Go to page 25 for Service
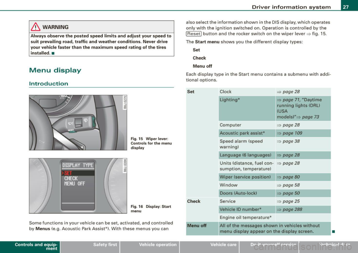This screenshot has width=358, height=253. pos(288,201)
